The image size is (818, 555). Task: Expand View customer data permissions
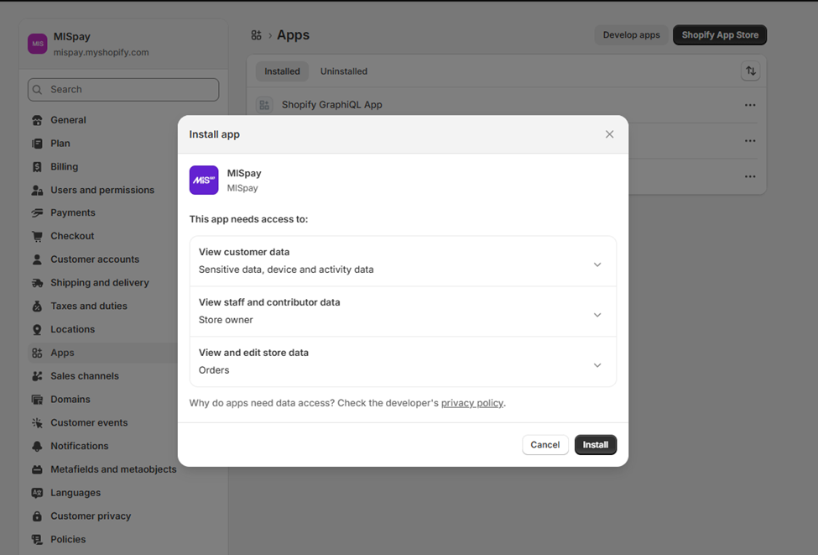coord(597,264)
